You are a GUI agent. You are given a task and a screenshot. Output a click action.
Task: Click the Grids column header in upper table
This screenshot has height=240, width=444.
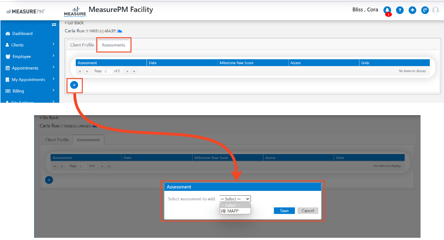[x=394, y=63]
